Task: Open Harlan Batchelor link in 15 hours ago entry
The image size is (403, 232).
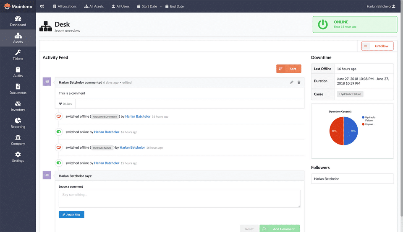Action: tap(107, 163)
